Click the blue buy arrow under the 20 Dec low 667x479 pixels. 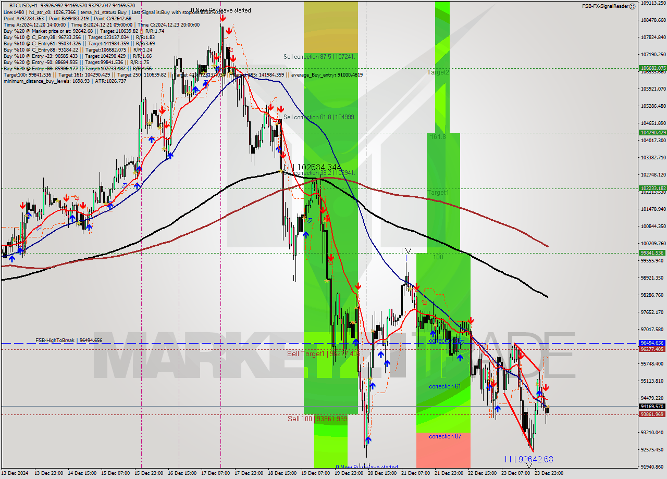(x=368, y=440)
